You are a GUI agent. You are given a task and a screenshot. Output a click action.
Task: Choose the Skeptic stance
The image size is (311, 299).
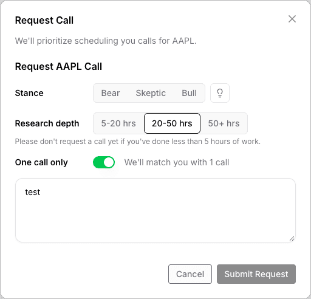click(x=151, y=93)
